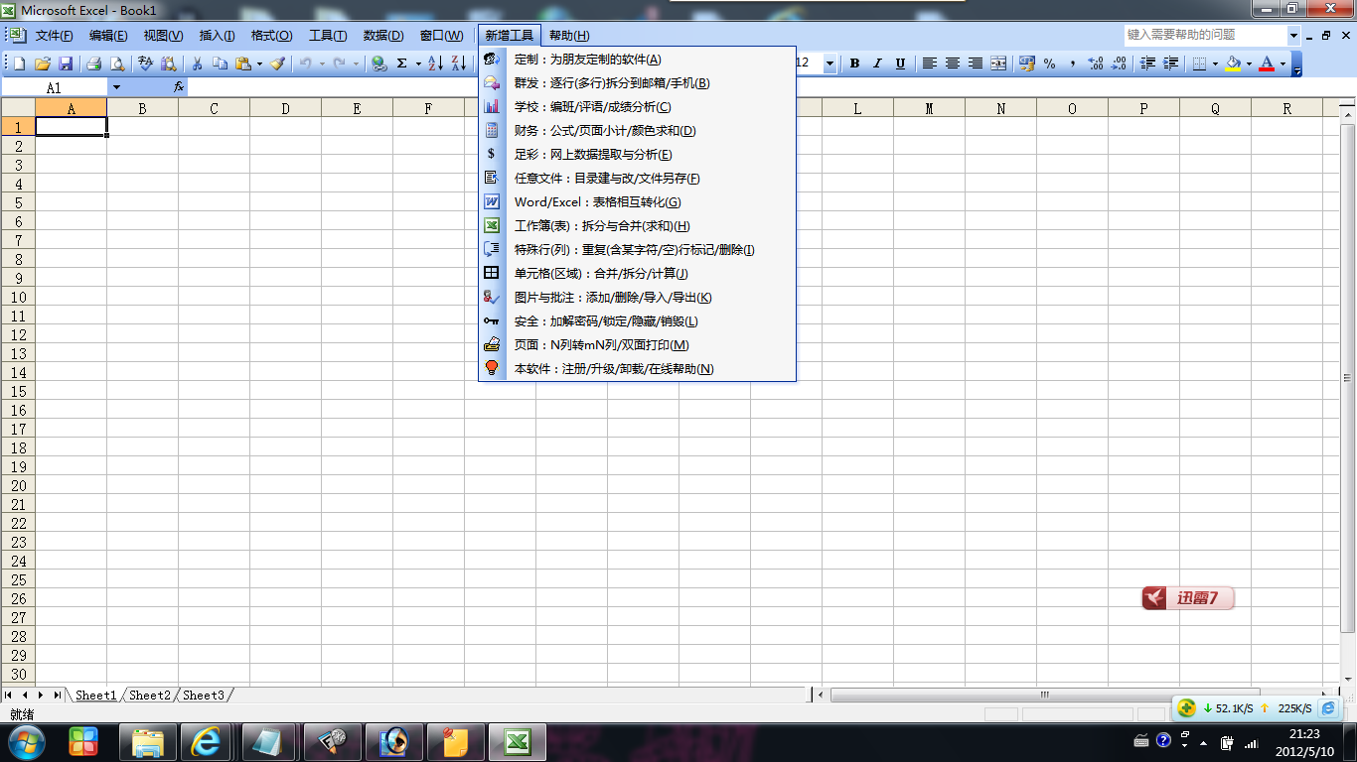Apply Percent Style from the toolbar
This screenshot has width=1357, height=762.
[x=1050, y=63]
